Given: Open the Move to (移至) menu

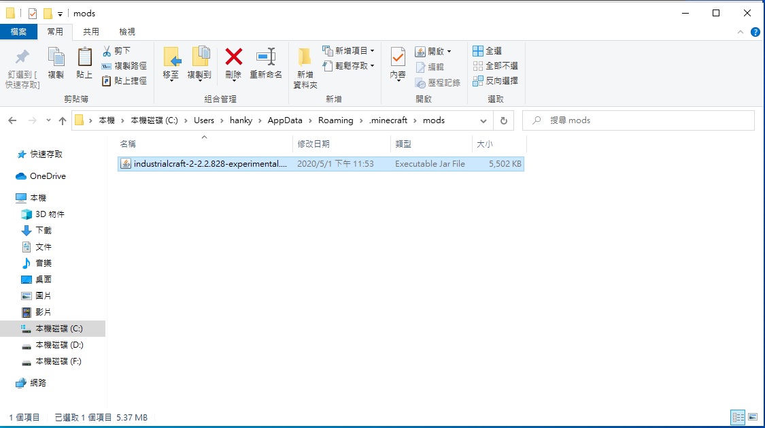Looking at the screenshot, I should 171,64.
